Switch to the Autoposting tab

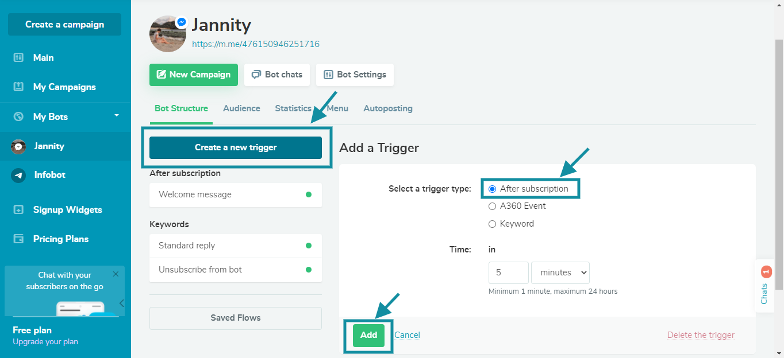pos(387,108)
